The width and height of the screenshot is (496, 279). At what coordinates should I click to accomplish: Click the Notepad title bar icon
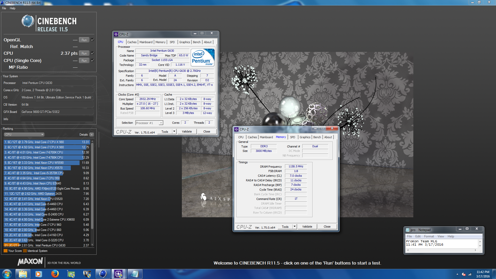(x=408, y=230)
